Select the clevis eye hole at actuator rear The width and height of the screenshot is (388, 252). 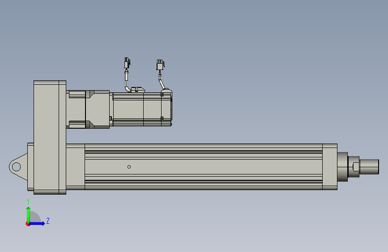(16, 167)
